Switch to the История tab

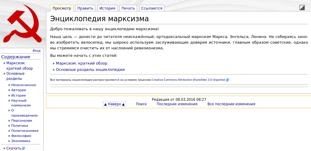click(x=107, y=8)
